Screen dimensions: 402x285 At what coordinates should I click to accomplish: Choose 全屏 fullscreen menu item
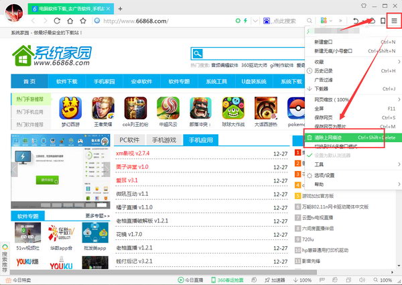pyautogui.click(x=353, y=109)
